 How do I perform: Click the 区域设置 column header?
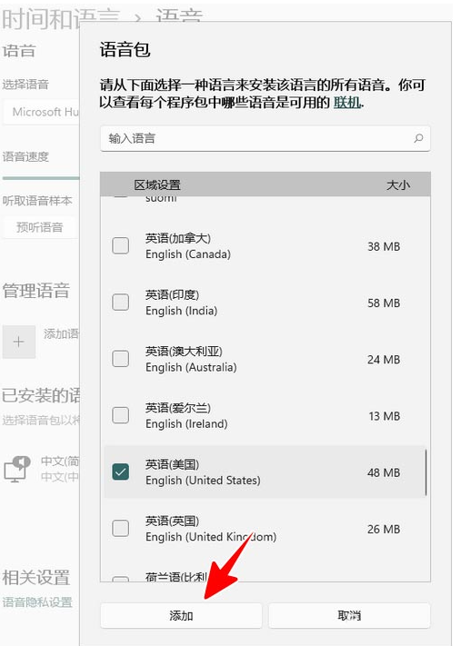157,184
